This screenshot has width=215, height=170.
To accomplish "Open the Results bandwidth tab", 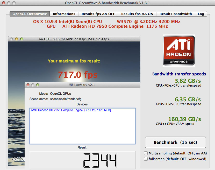I will pyautogui.click(x=176, y=14).
